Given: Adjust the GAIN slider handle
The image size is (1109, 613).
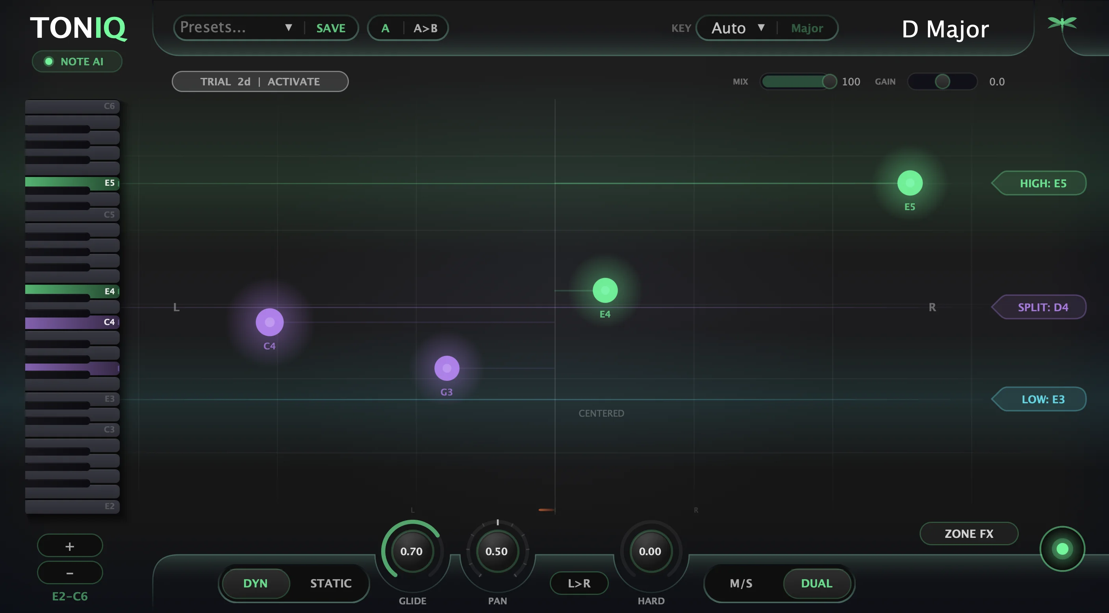Looking at the screenshot, I should pyautogui.click(x=942, y=82).
